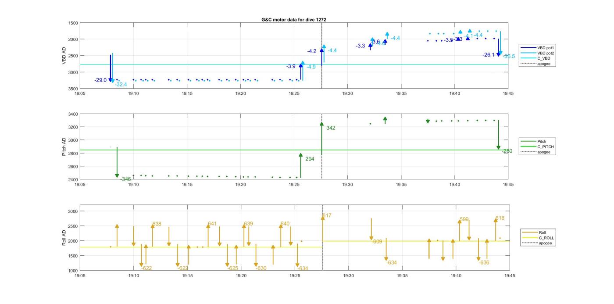
Task: Click the '2800' y-axis tick of Pitch plot
Action: pos(73,154)
